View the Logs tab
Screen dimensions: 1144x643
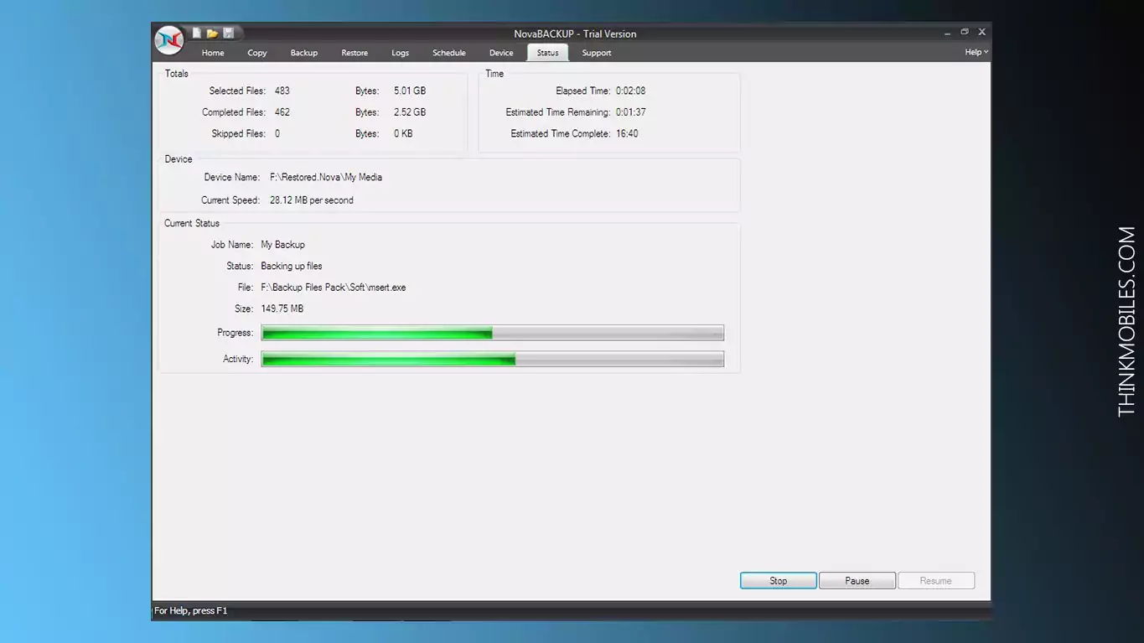tap(401, 53)
